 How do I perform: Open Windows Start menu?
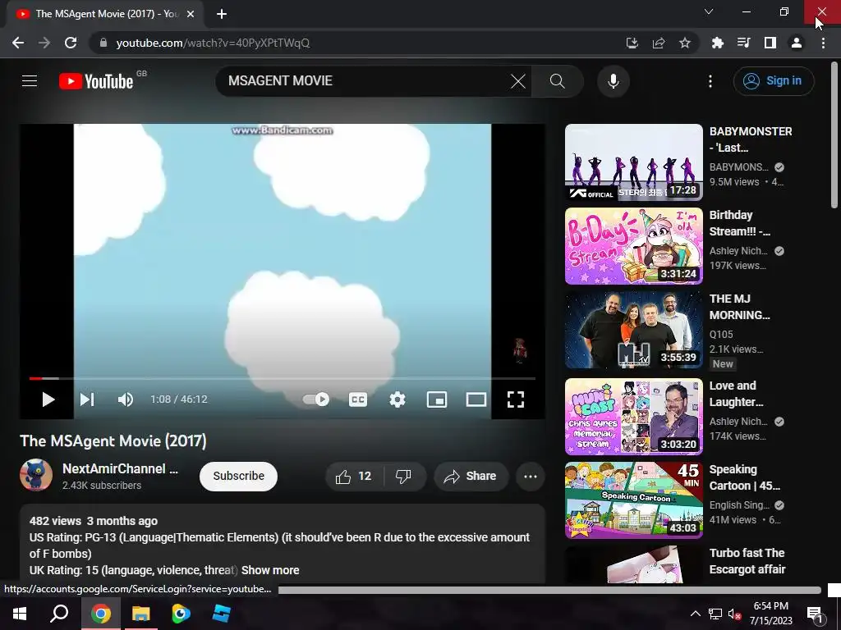coord(20,614)
